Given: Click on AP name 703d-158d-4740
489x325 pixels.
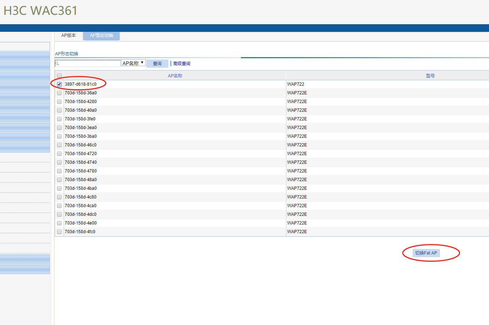Looking at the screenshot, I should (81, 162).
